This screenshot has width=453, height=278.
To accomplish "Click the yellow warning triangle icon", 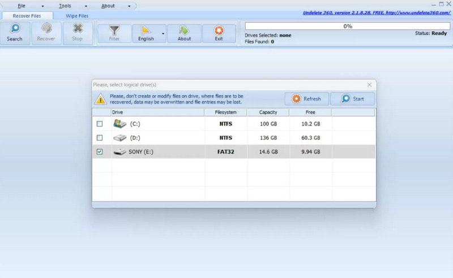I will pyautogui.click(x=101, y=99).
